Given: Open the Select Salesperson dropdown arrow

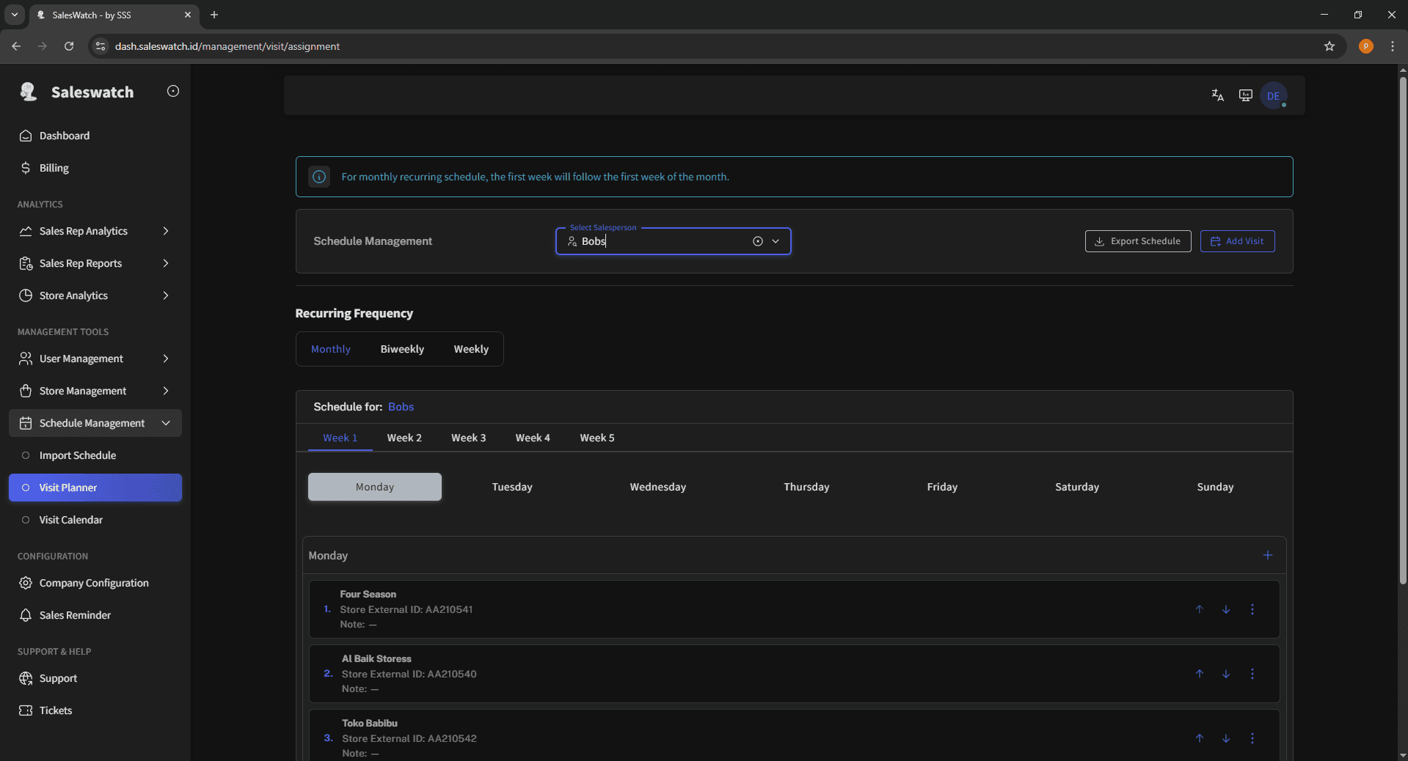Looking at the screenshot, I should (x=776, y=241).
